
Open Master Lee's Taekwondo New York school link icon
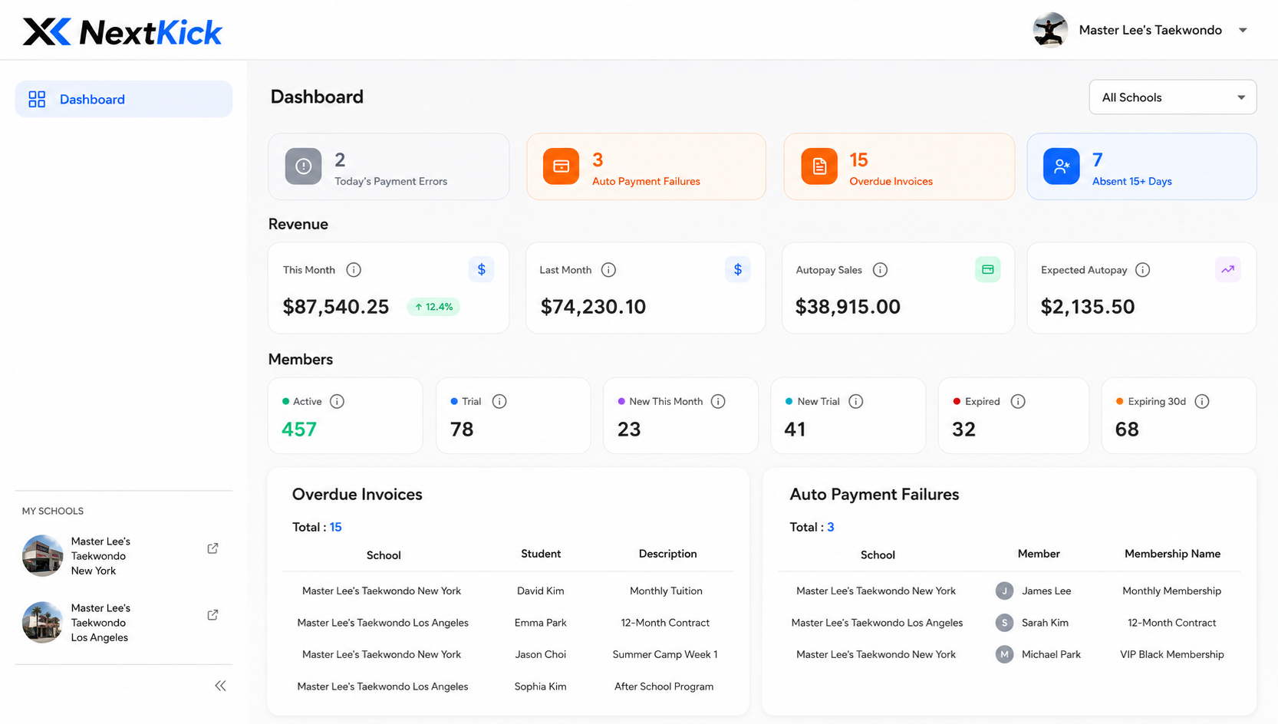click(212, 548)
